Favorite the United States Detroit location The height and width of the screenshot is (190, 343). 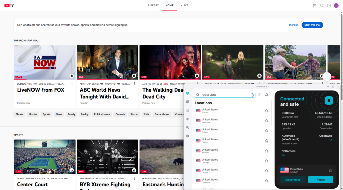point(266,141)
